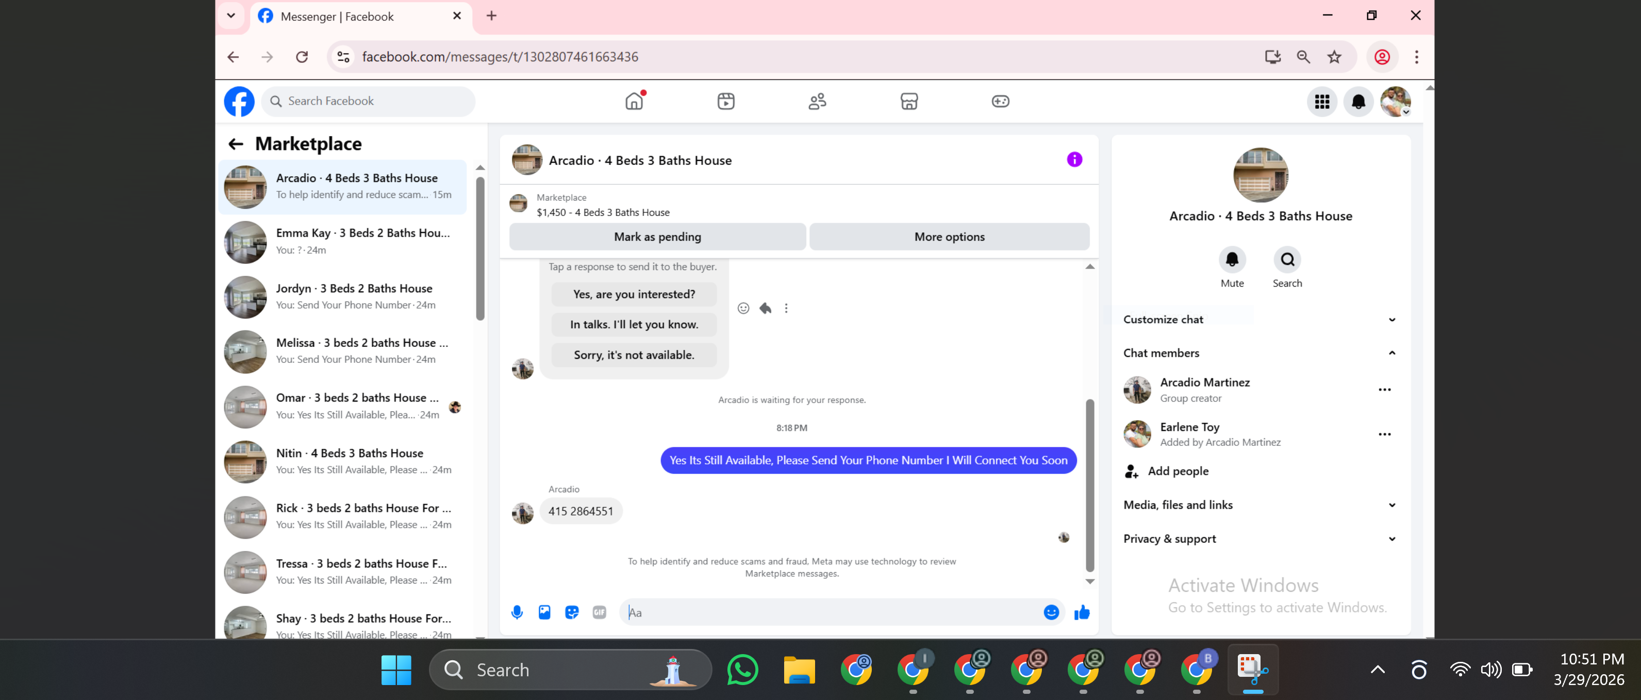Open the tab search dropdown arrow

(230, 16)
